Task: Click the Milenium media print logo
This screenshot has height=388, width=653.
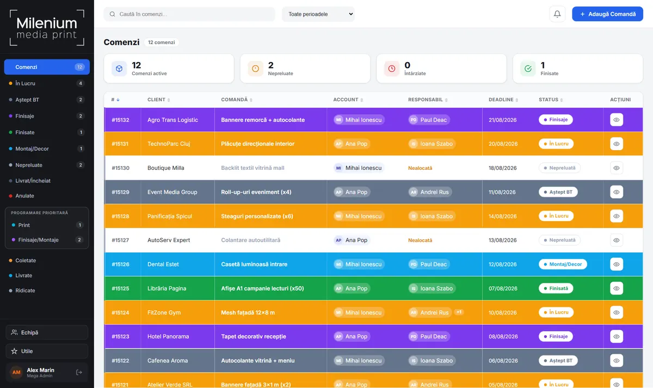Action: (x=47, y=28)
